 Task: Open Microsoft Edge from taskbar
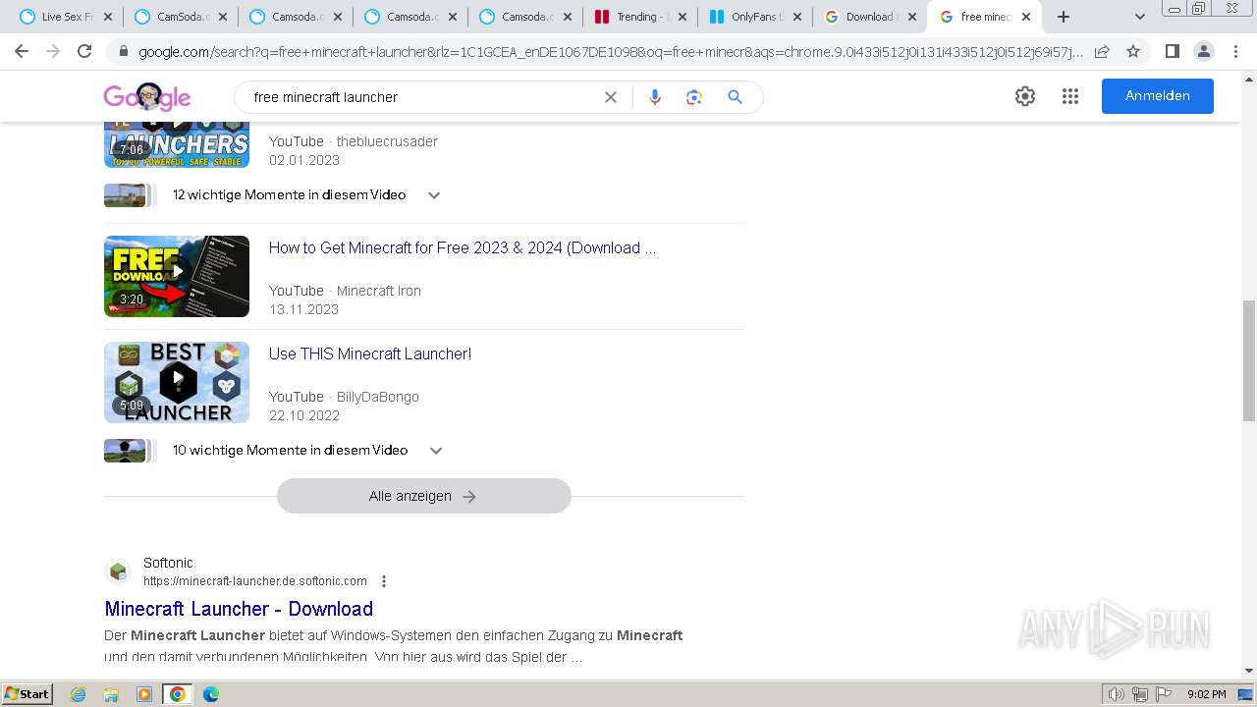tap(210, 694)
